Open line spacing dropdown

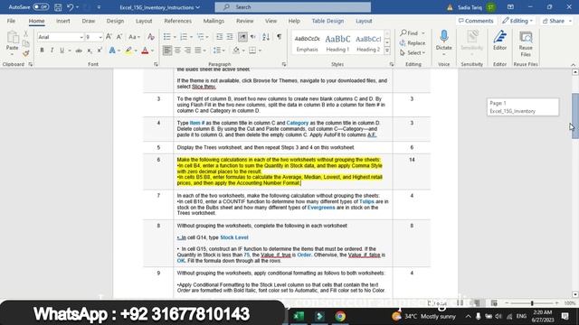point(219,51)
